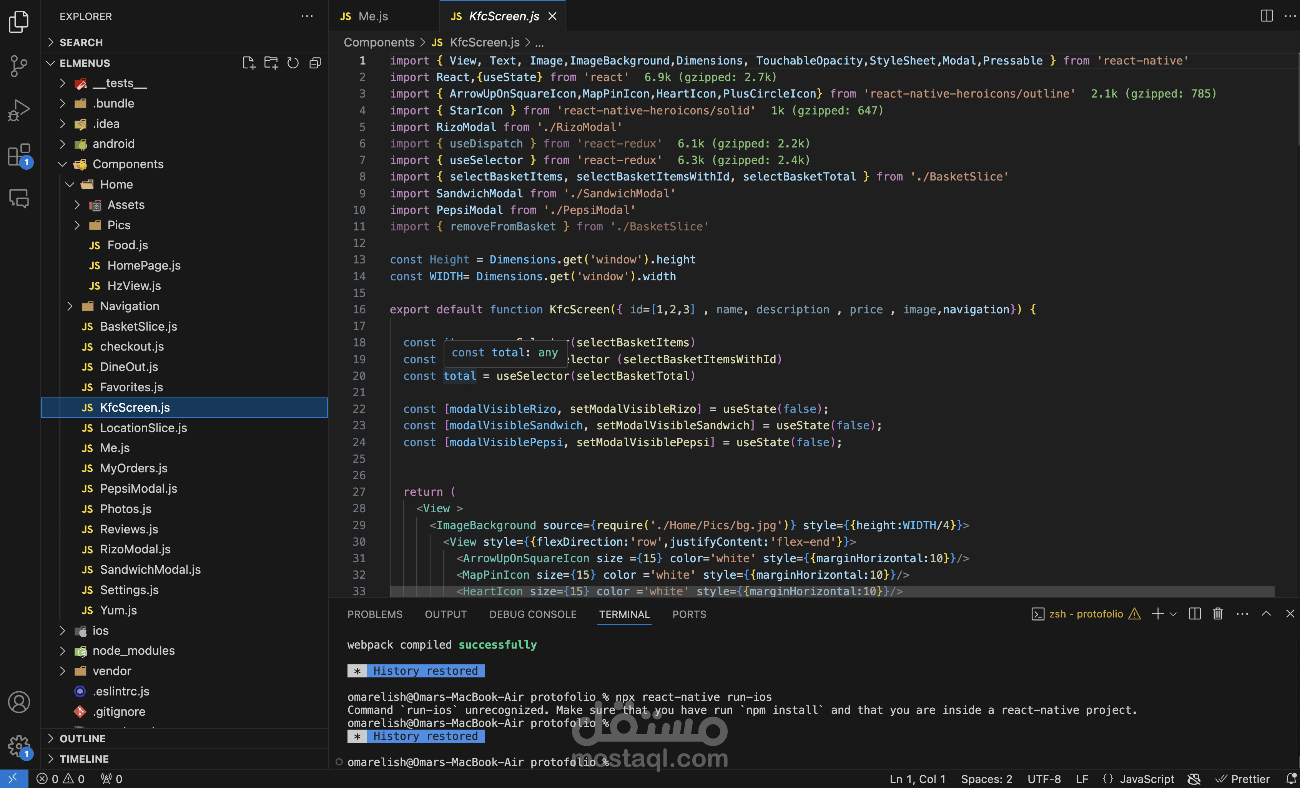Switch to the PROBLEMS panel tab
Screen dimensions: 1300x788
tap(375, 614)
